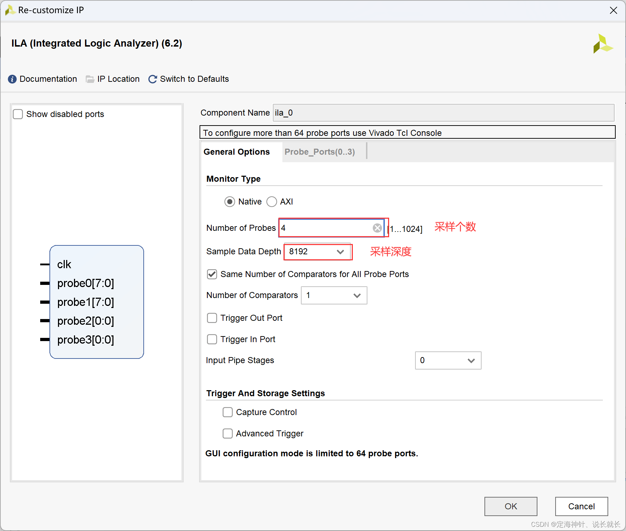Image resolution: width=626 pixels, height=531 pixels.
Task: Select the AXI monitor type
Action: [x=272, y=202]
